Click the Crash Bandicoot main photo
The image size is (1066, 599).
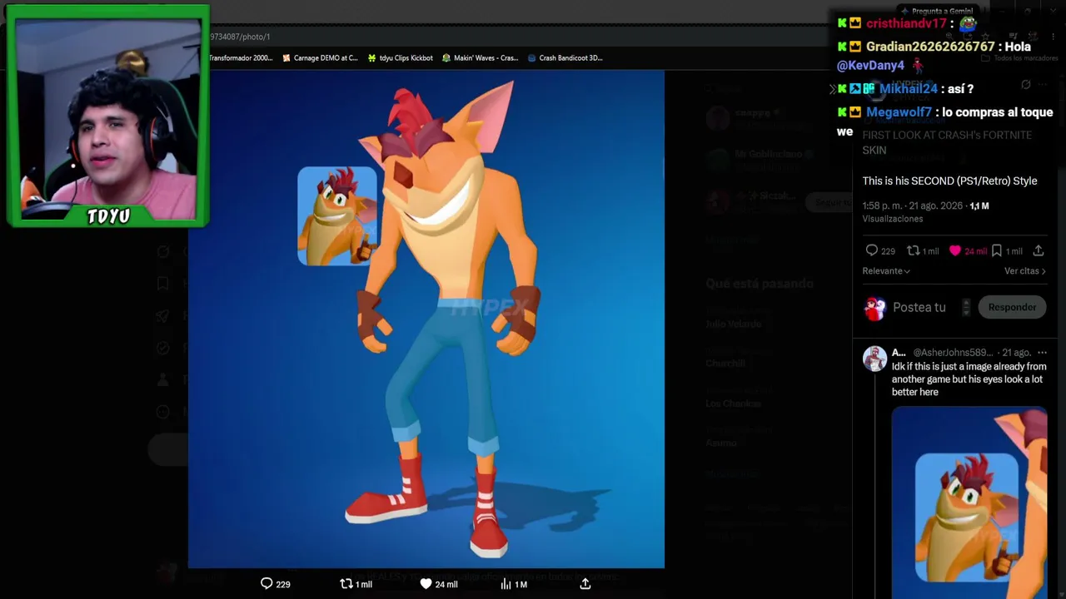tap(426, 319)
